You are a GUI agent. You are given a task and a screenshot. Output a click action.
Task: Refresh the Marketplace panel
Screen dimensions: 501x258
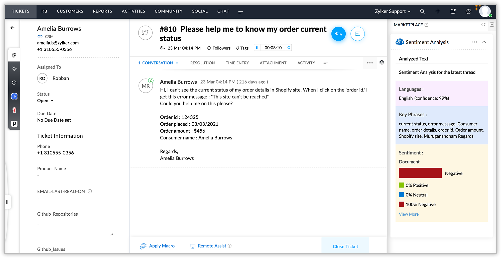pyautogui.click(x=483, y=25)
